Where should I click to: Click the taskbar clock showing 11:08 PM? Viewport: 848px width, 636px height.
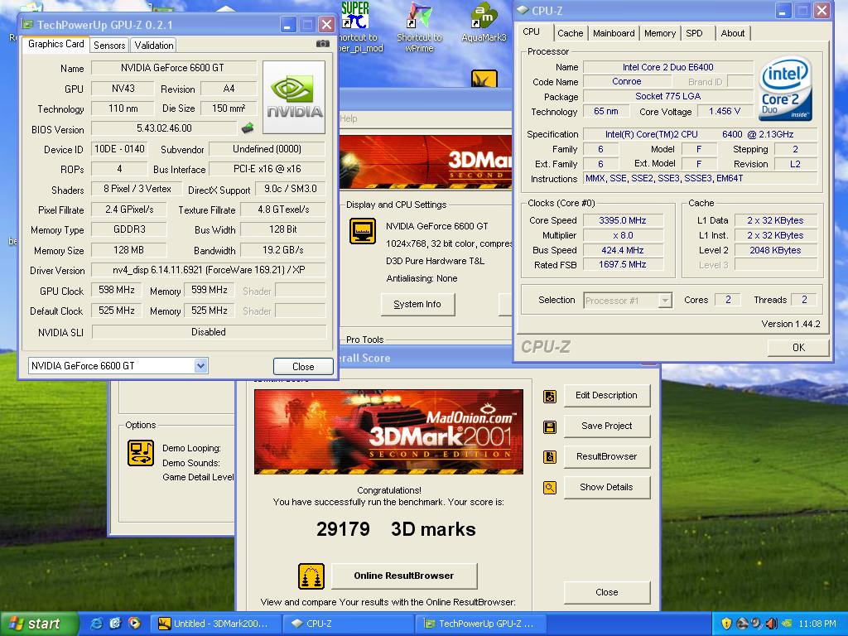[817, 624]
